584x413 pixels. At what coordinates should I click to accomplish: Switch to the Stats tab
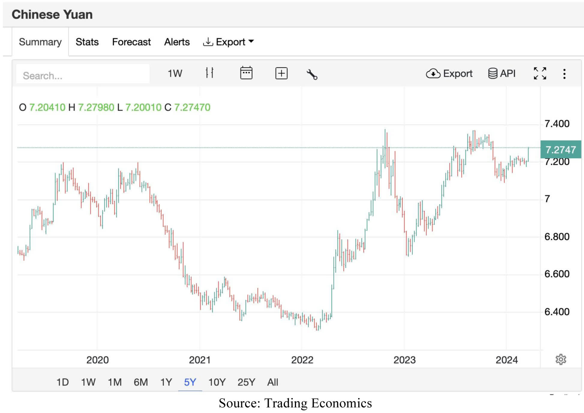point(87,42)
